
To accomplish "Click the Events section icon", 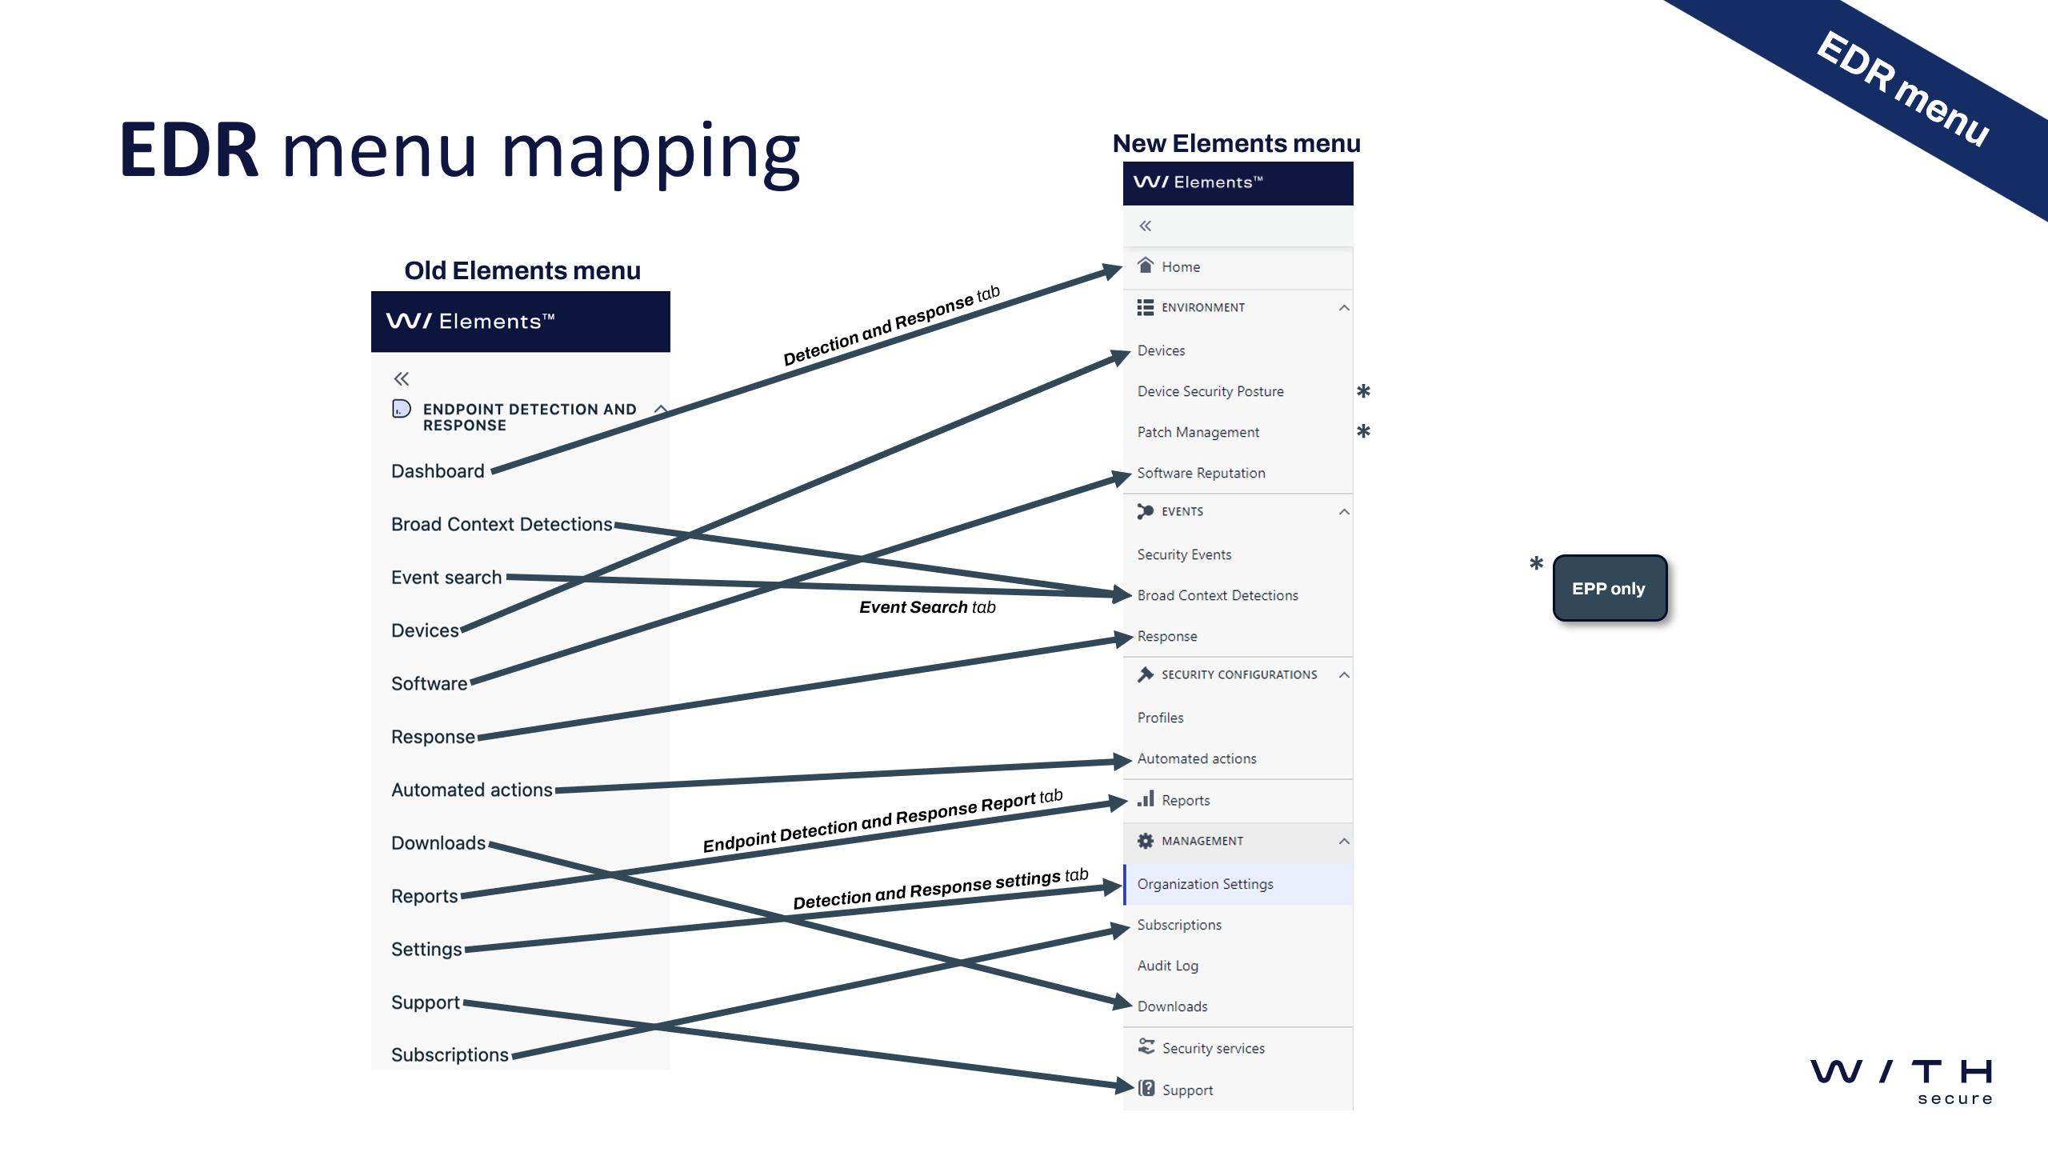I will pyautogui.click(x=1145, y=511).
